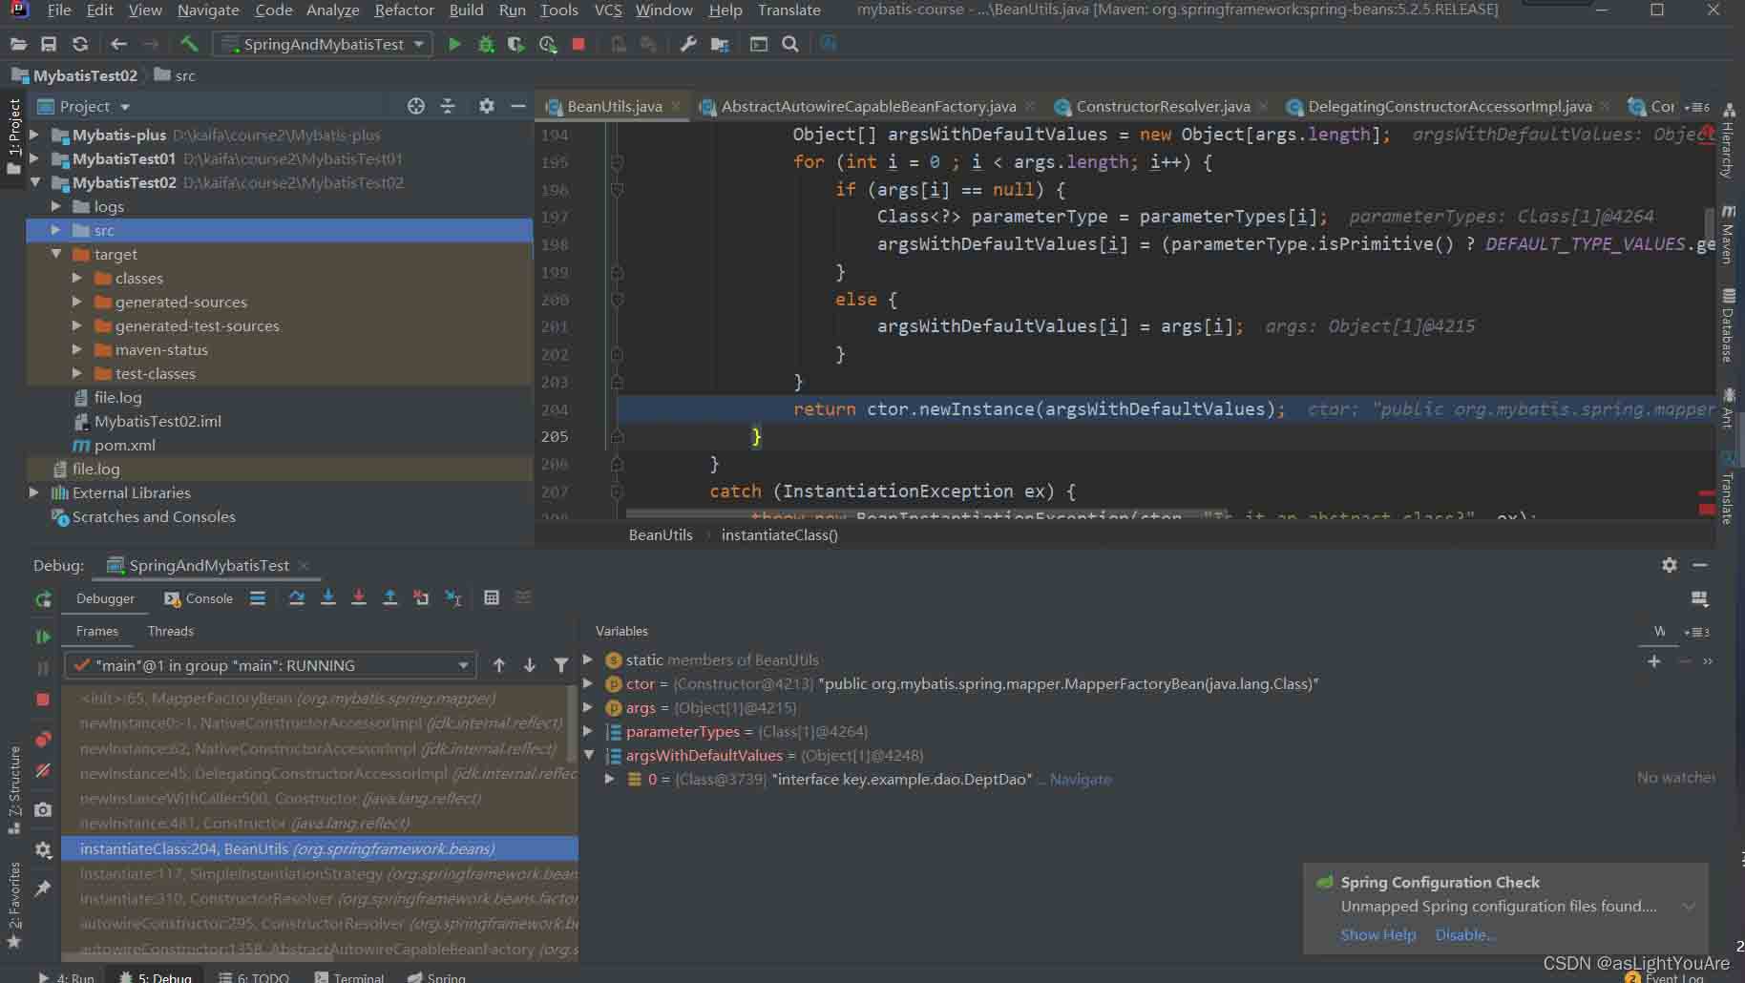This screenshot has width=1745, height=983.
Task: Toggle Mute Breakpoints in the debug sidebar
Action: pyautogui.click(x=43, y=770)
